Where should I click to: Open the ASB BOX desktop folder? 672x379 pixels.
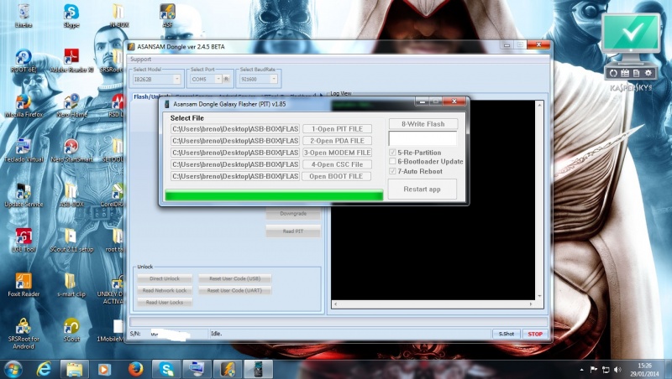click(x=71, y=195)
